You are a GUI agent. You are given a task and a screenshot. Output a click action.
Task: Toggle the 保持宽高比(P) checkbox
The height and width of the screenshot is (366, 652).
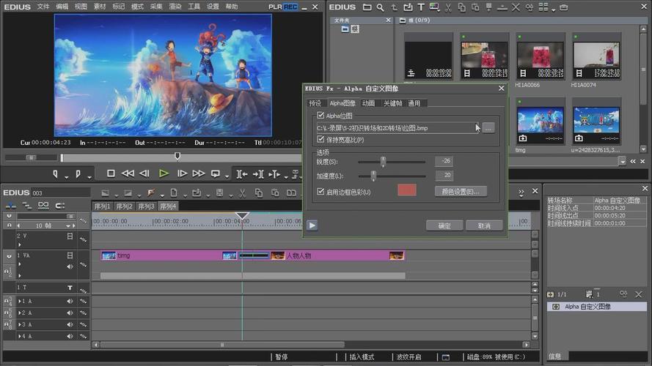point(320,139)
